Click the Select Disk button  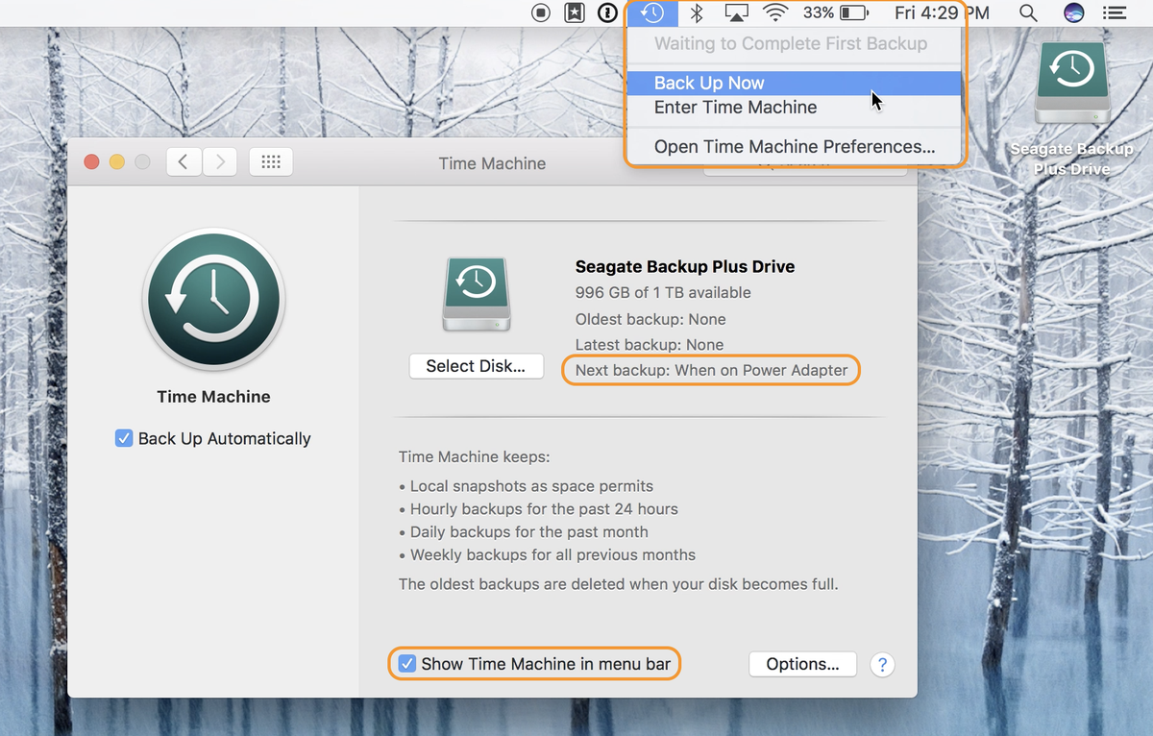click(477, 366)
